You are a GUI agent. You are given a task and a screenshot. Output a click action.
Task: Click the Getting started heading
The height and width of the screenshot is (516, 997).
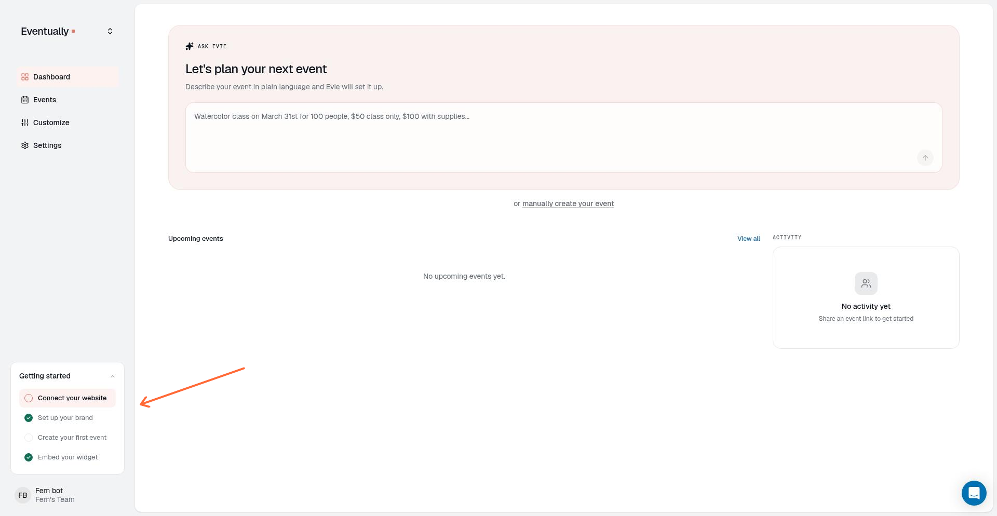coord(45,376)
